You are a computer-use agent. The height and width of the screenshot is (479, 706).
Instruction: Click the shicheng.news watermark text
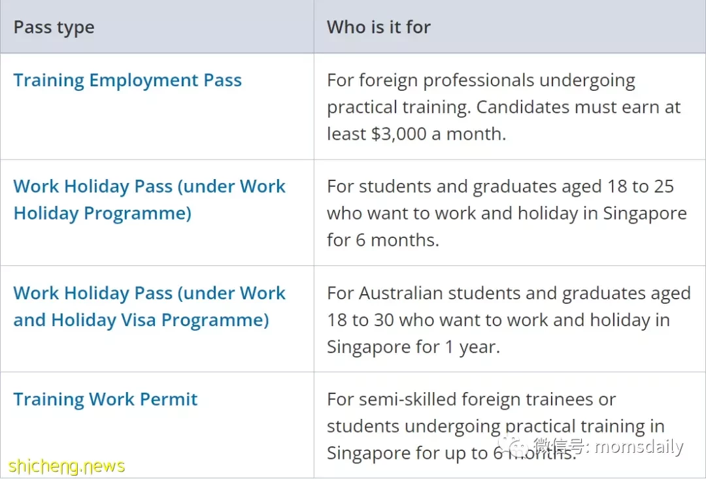coord(67,465)
